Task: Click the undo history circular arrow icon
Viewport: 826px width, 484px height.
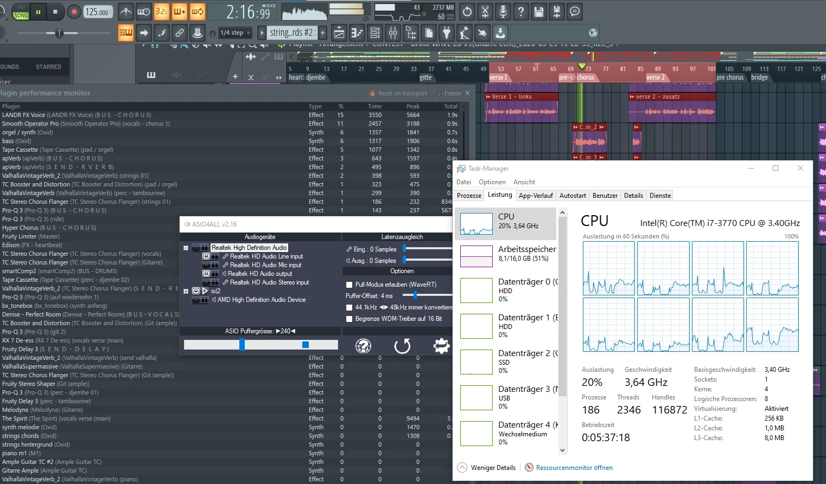Action: click(x=467, y=11)
